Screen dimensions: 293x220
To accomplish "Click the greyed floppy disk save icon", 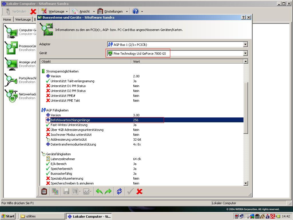I will (x=66, y=191).
